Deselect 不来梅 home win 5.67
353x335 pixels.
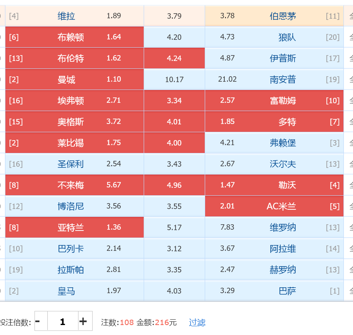point(74,185)
